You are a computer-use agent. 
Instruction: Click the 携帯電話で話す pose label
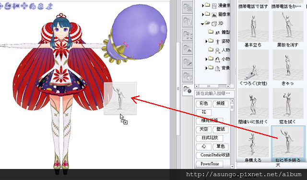[x=253, y=6]
